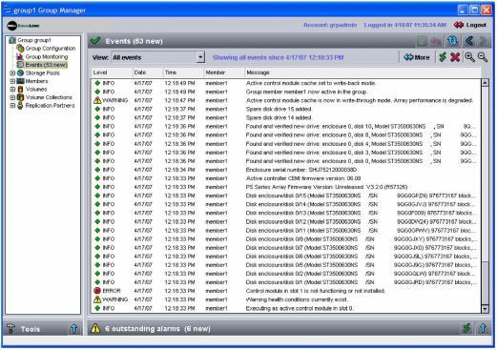Select the ERROR control module slot 1 row
497x350 pixels.
tap(286, 291)
